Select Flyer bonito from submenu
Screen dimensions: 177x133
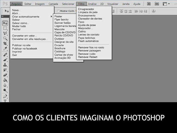point(61,20)
